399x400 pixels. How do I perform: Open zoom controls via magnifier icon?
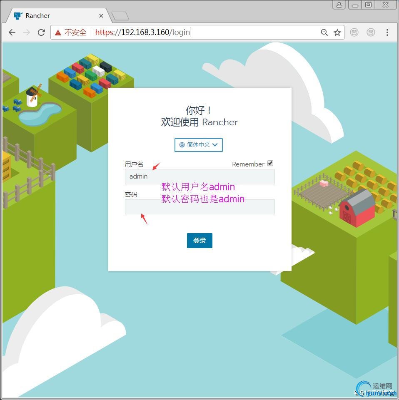click(x=324, y=32)
